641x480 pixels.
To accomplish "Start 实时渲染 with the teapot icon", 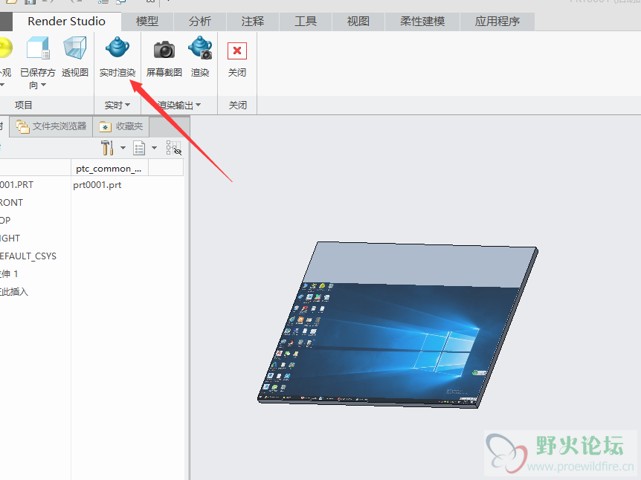I will pos(117,48).
